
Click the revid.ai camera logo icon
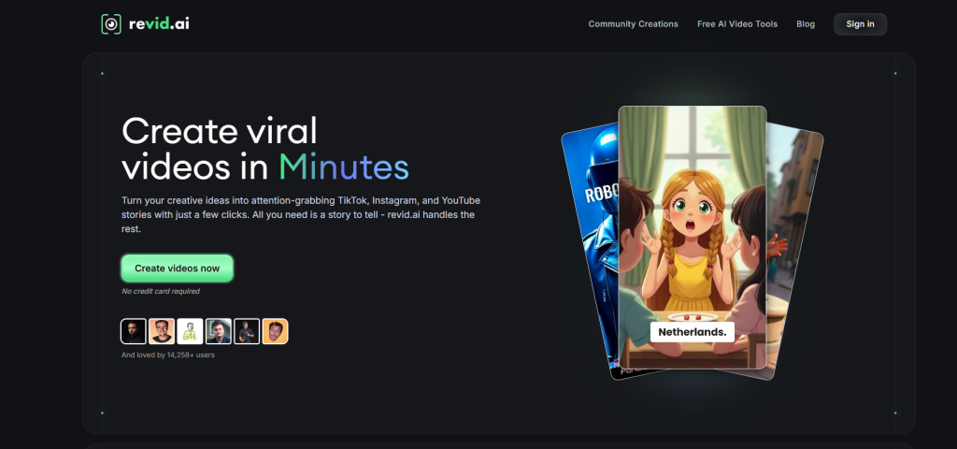(111, 23)
